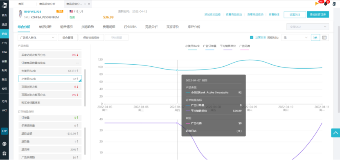This screenshot has width=340, height=160.
Task: Open the 跟卖 sidebar section
Action: (x=5, y=79)
